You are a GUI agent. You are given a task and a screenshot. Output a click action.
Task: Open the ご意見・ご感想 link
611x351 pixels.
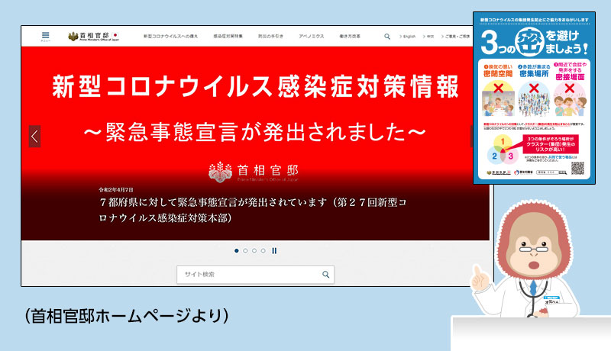tap(455, 36)
